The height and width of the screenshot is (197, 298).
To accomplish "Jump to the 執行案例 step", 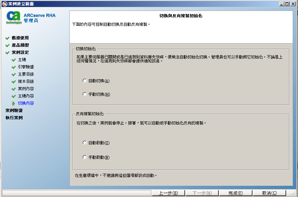I will pos(14,118).
